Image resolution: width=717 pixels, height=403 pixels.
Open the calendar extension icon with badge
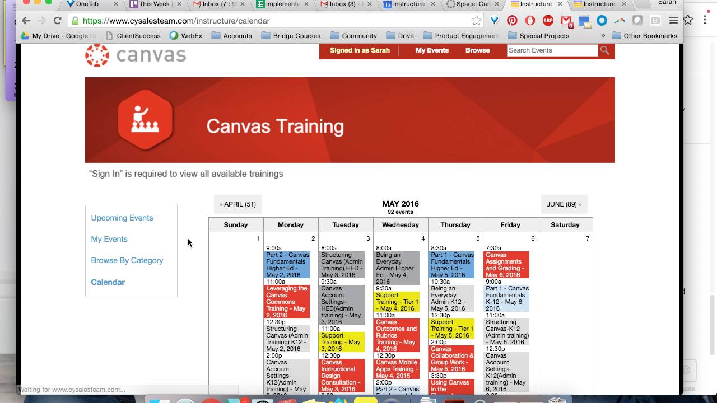pos(584,21)
